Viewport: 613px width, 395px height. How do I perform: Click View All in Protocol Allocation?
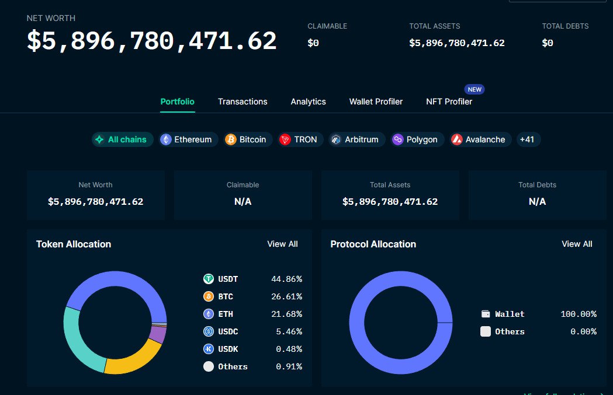pos(577,244)
